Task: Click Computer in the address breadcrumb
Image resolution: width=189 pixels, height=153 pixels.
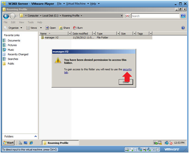Action: (x=33, y=16)
